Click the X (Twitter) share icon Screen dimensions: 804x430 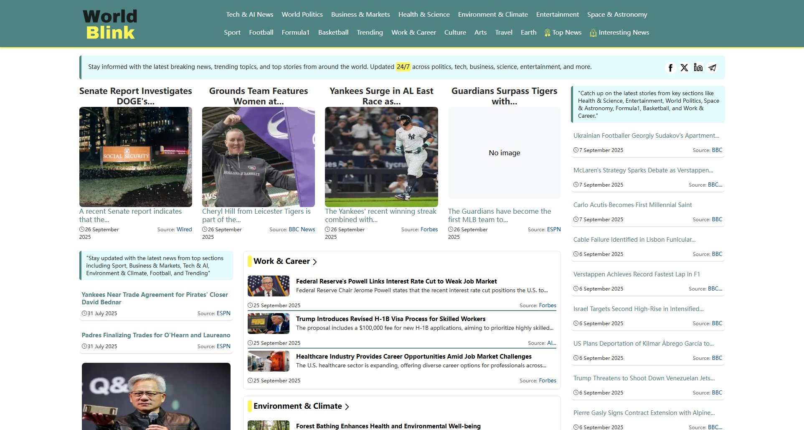[684, 68]
